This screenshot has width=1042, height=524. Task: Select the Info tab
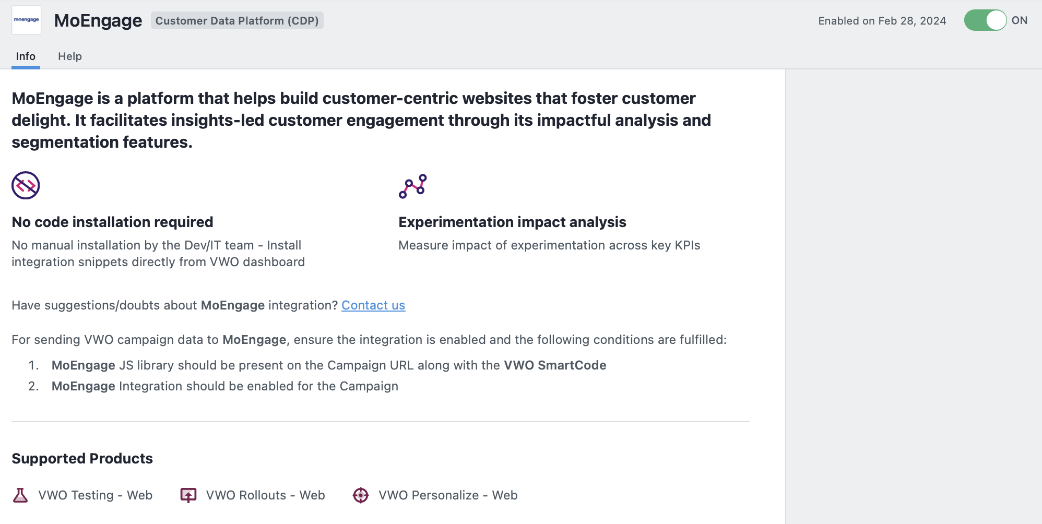click(26, 56)
